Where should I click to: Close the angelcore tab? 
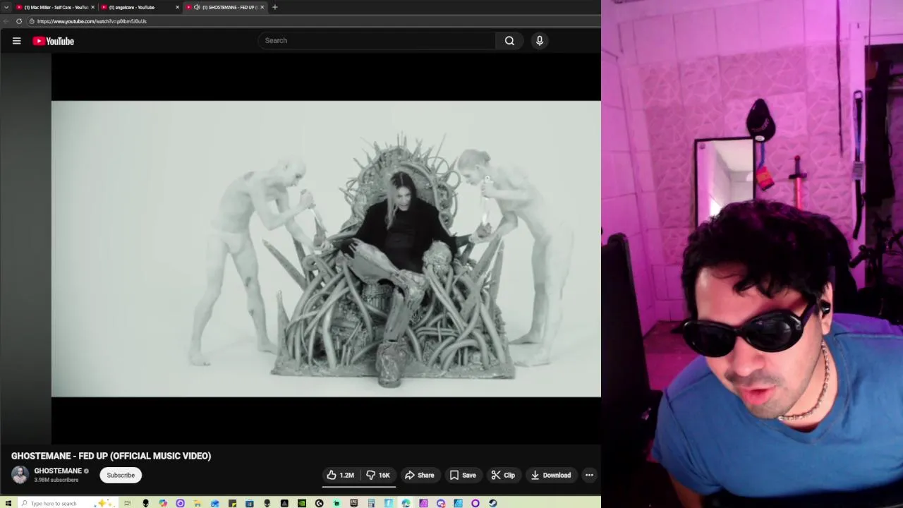click(x=177, y=7)
